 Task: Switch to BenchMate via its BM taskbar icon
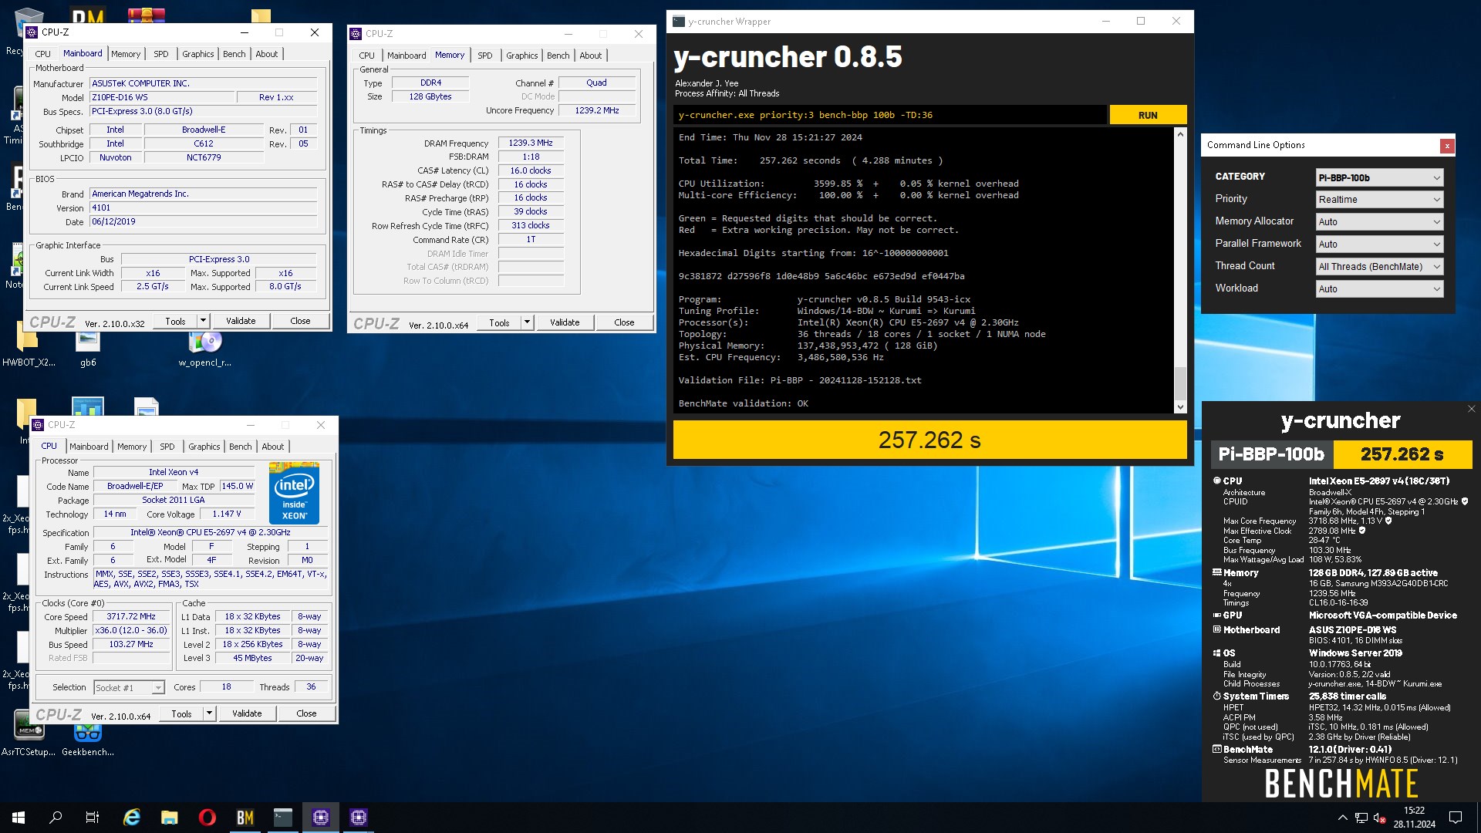(x=245, y=818)
